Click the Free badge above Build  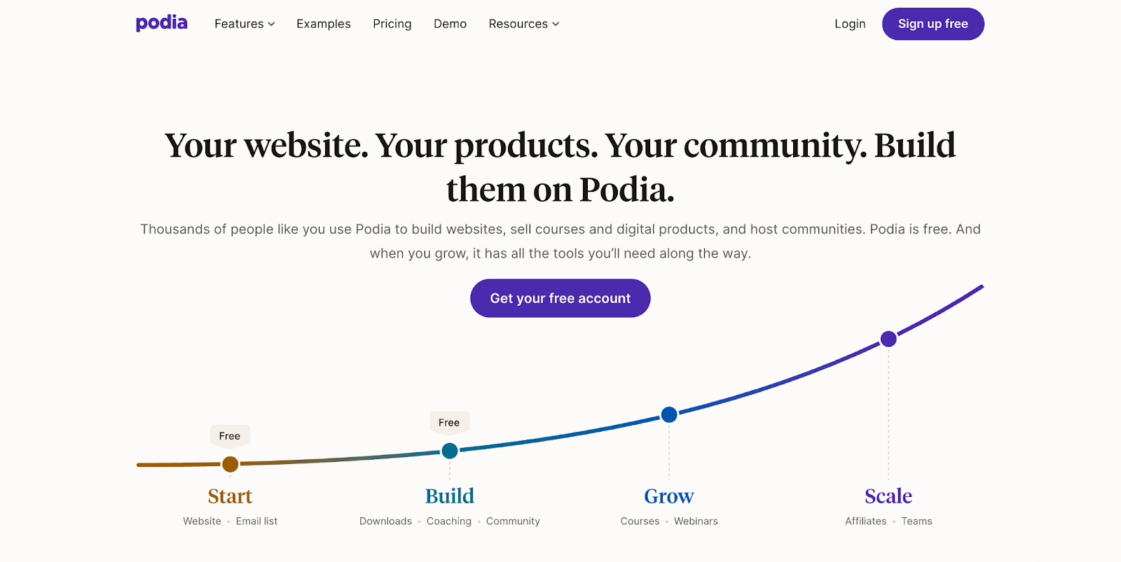(x=449, y=423)
